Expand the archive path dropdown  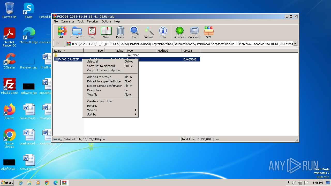pos(295,44)
